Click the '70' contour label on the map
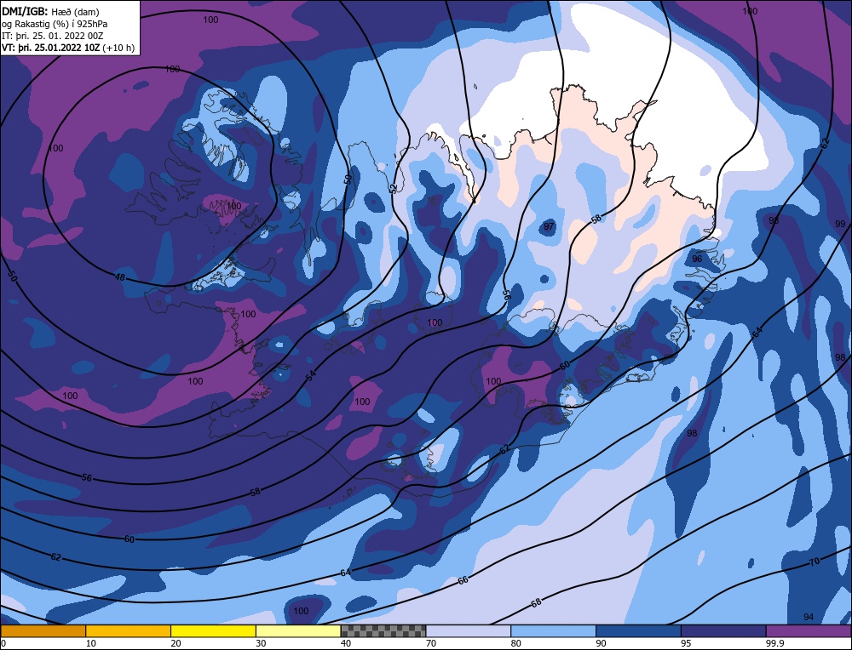852x650 pixels. click(814, 562)
